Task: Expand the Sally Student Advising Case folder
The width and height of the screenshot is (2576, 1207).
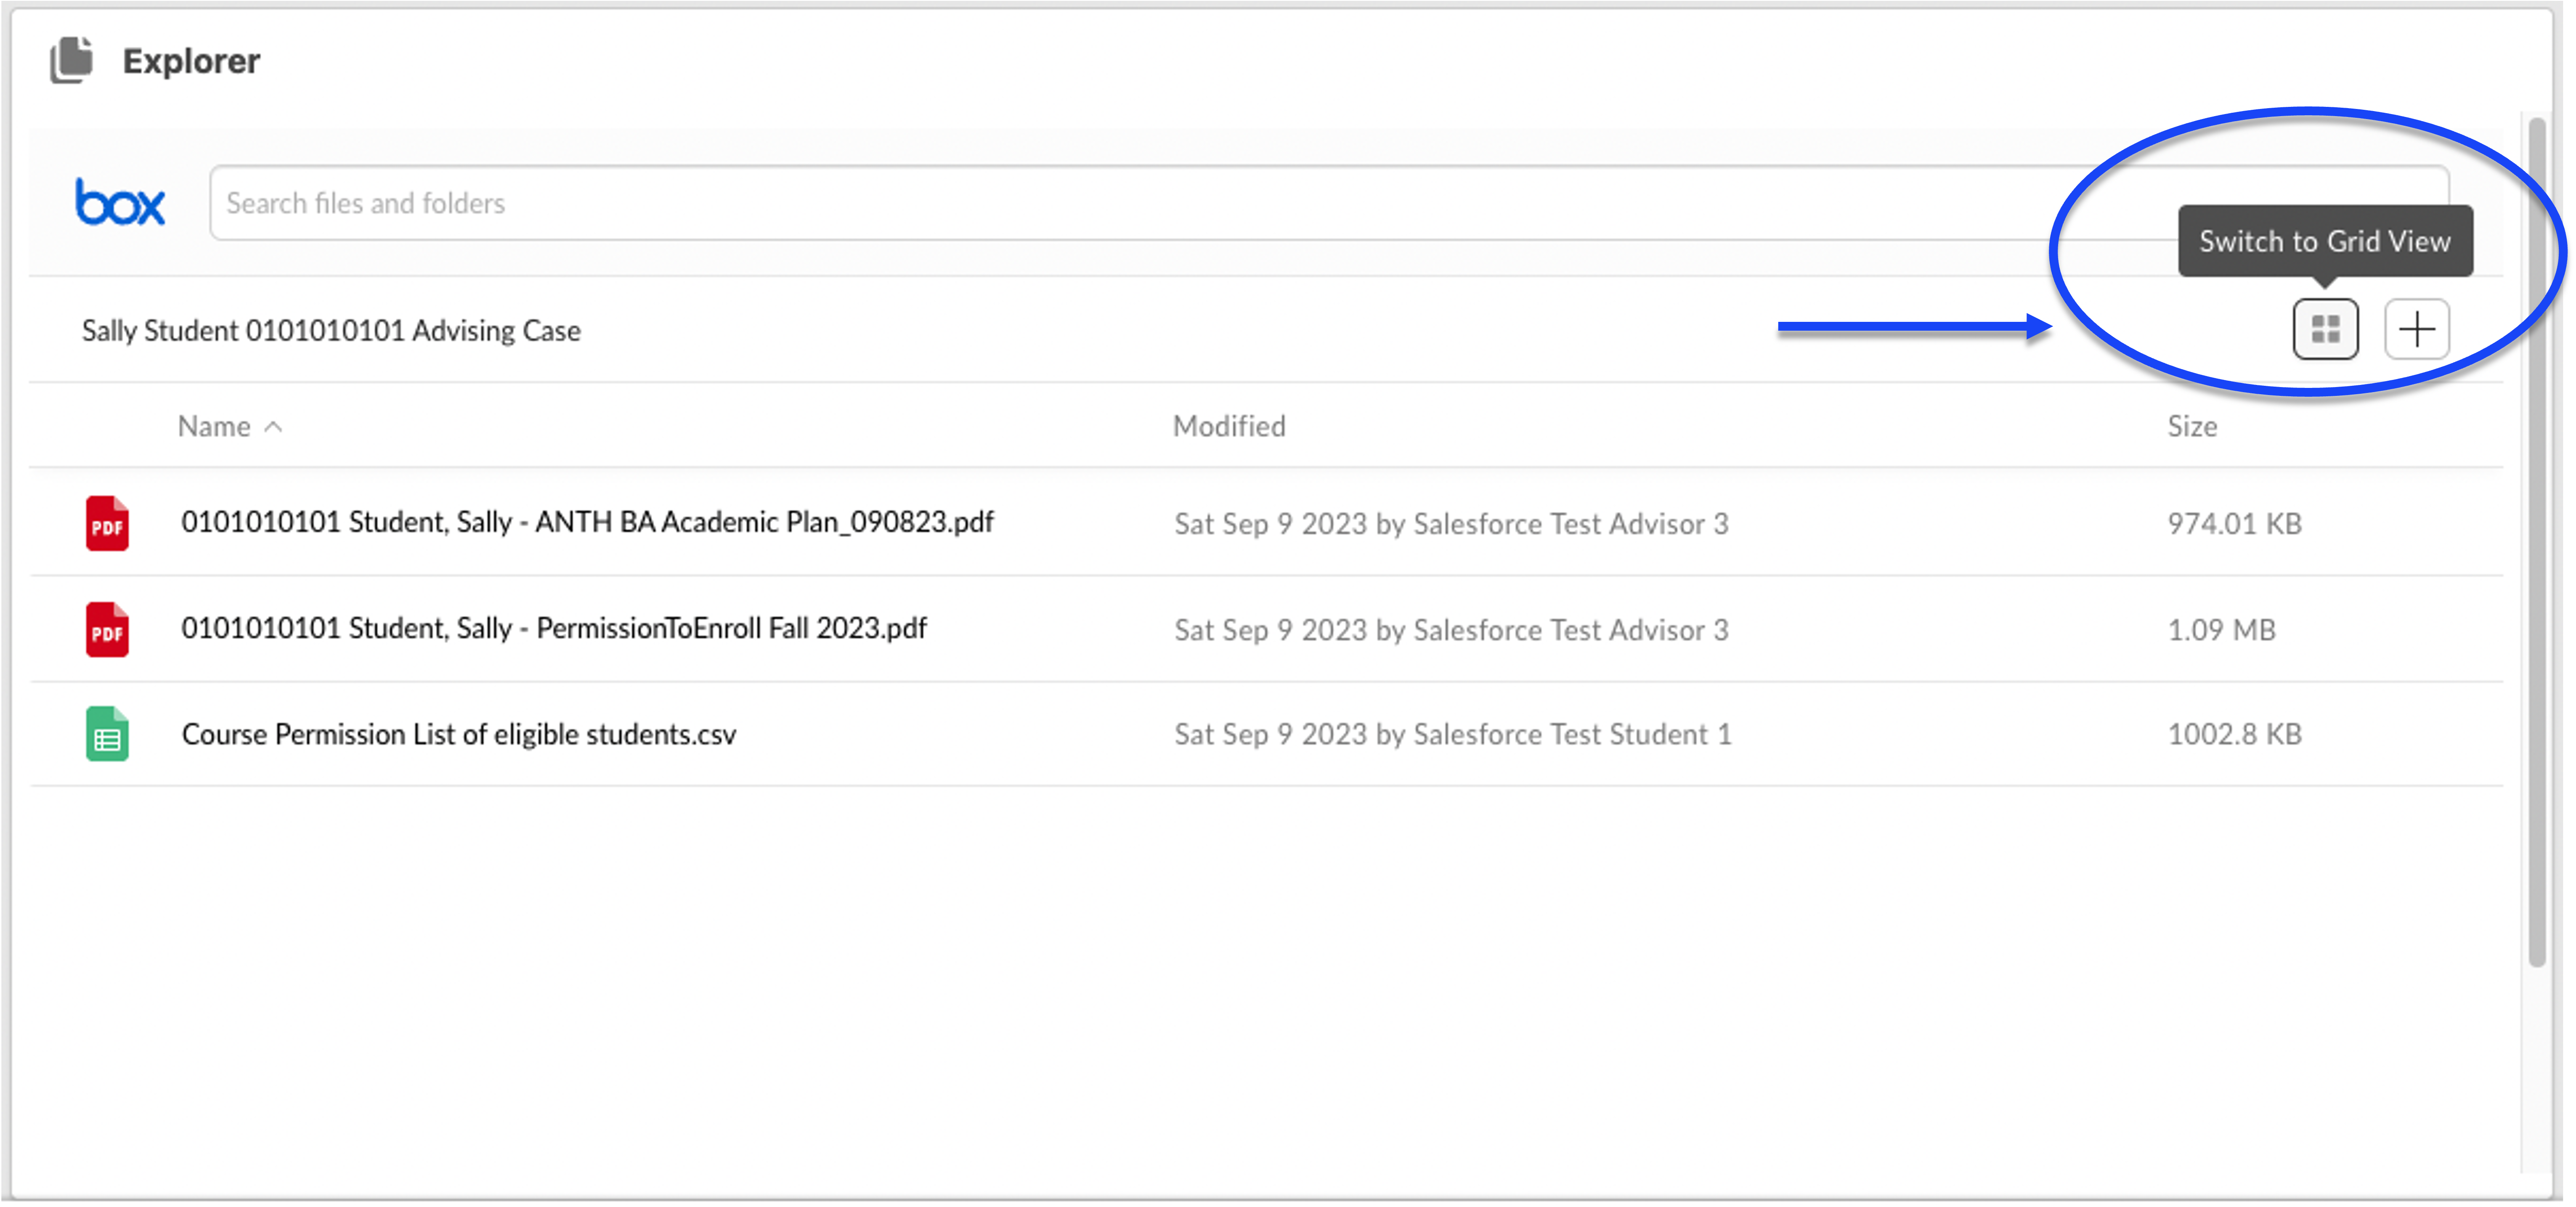Action: tap(330, 330)
